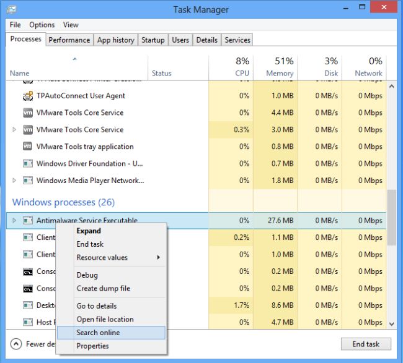Screen dimensions: 403x363
Task: Select the Windows processes (26) group heading
Action: coord(63,202)
